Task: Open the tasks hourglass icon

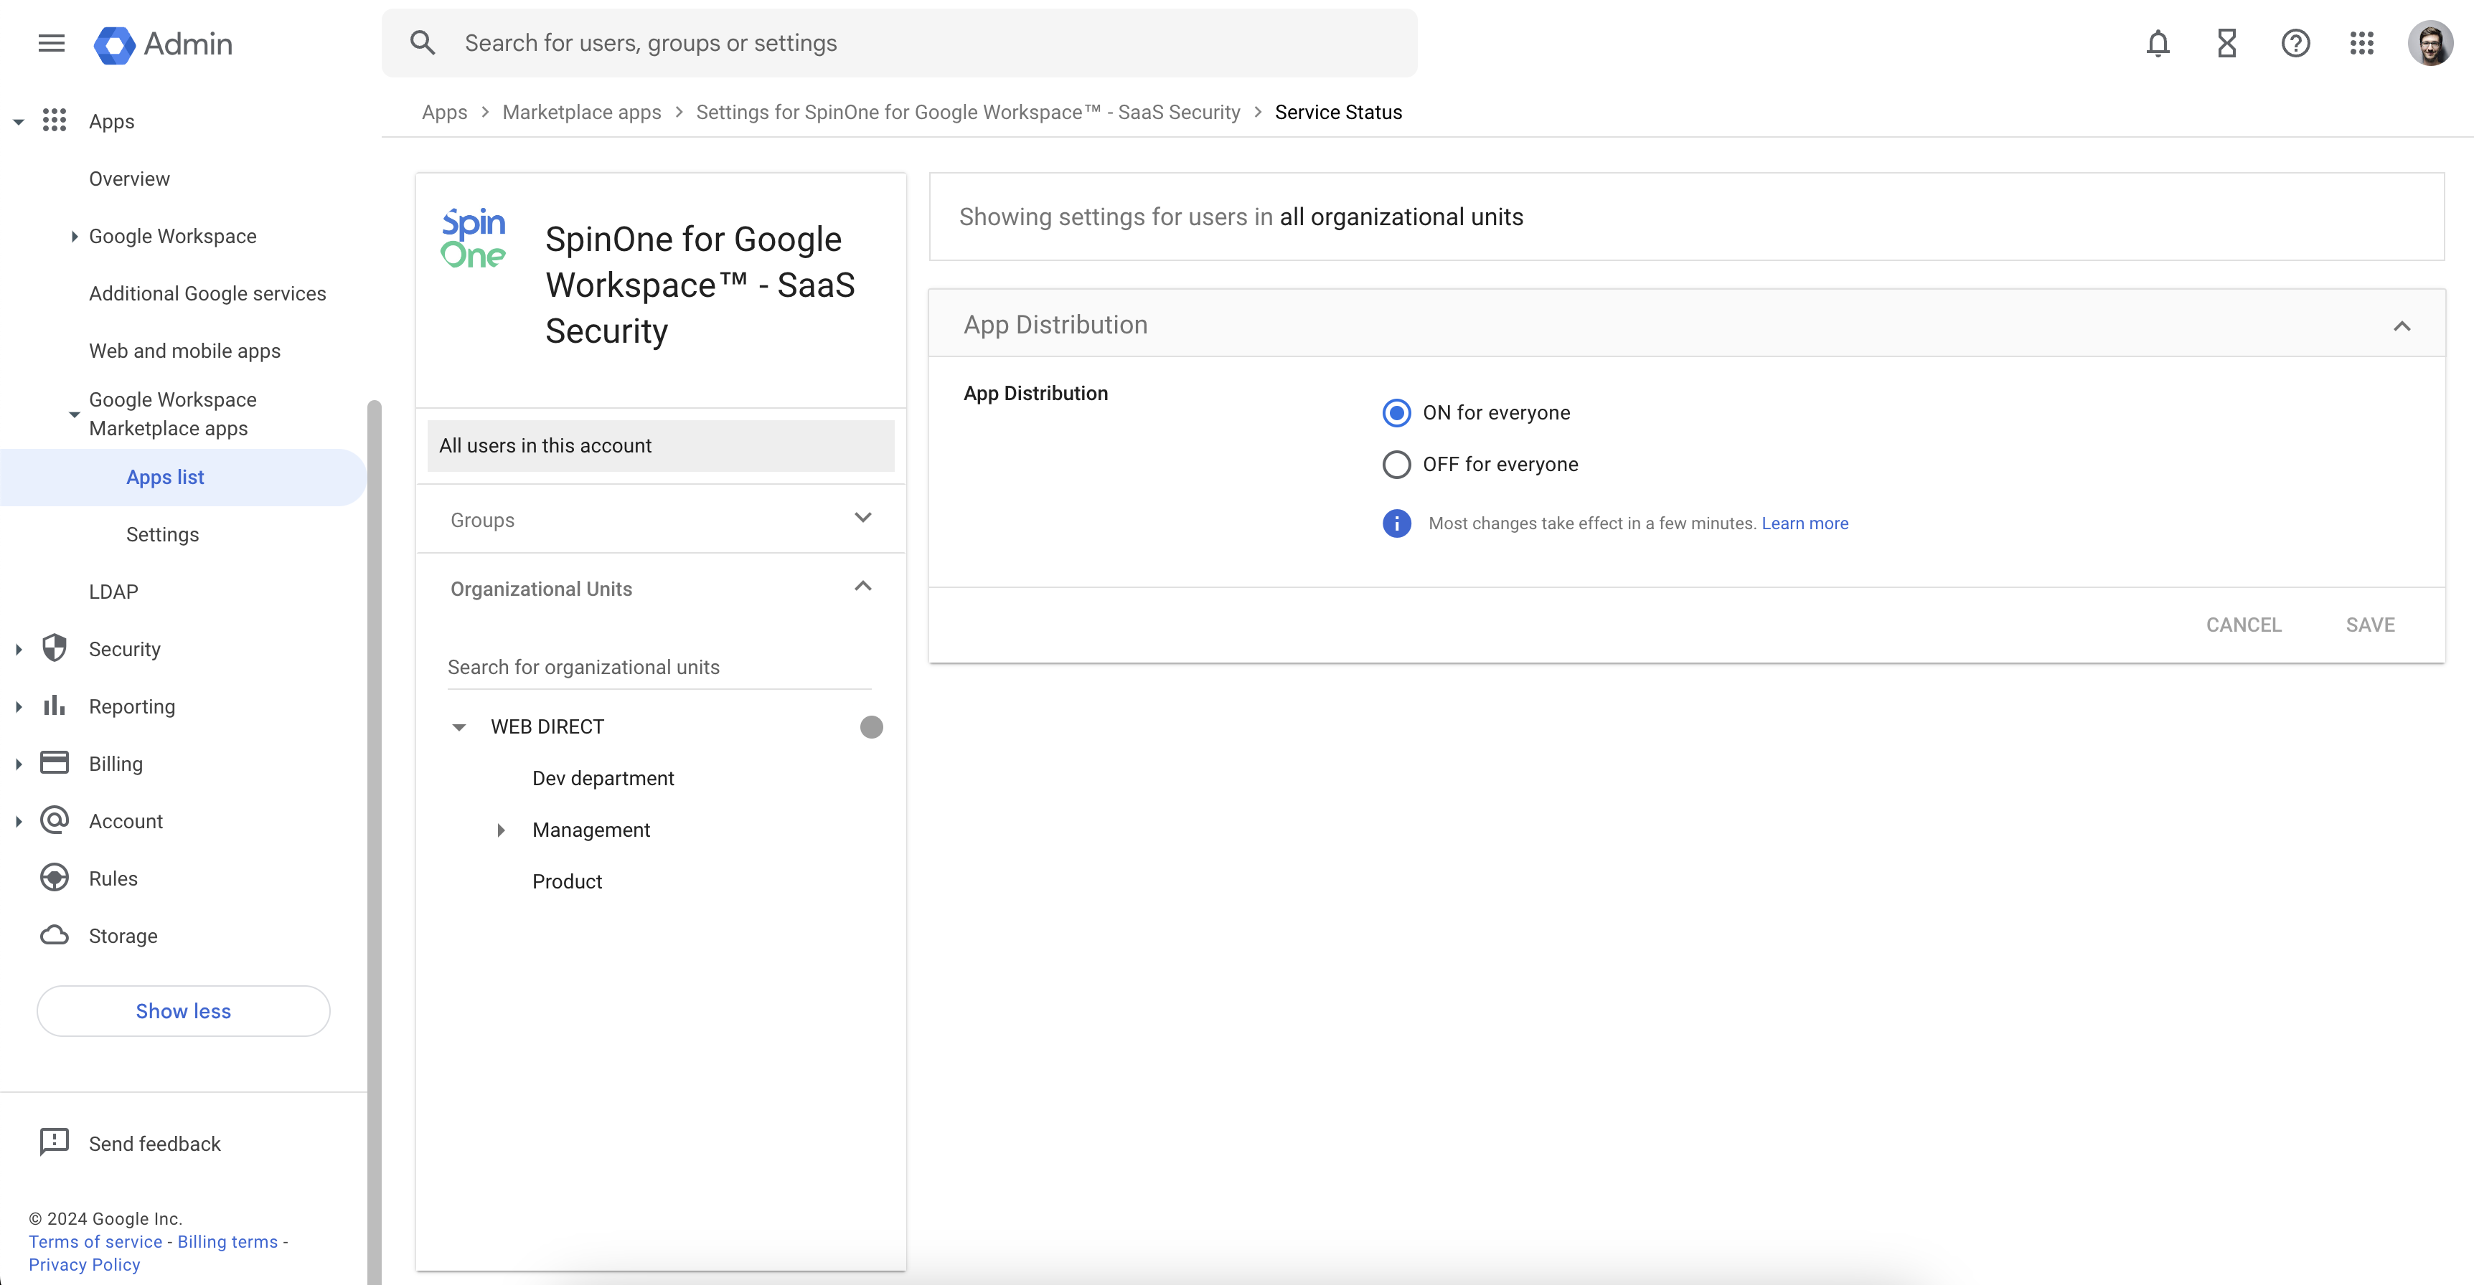Action: pos(2227,43)
